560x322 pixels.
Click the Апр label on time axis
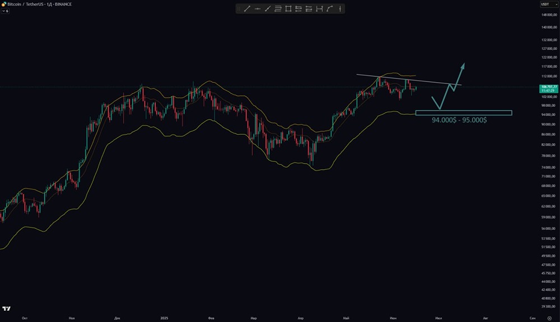[301, 318]
